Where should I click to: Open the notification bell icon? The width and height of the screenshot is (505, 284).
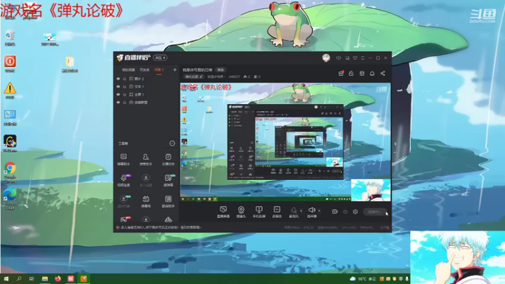pos(372,73)
